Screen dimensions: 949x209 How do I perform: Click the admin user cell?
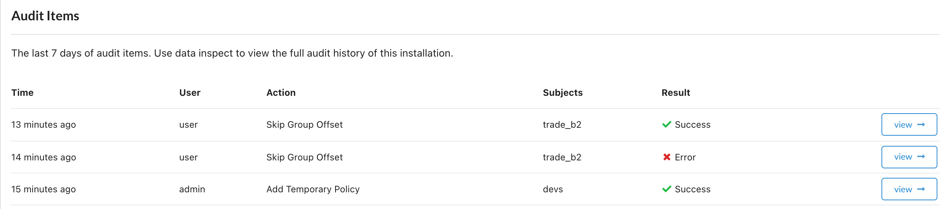(192, 189)
